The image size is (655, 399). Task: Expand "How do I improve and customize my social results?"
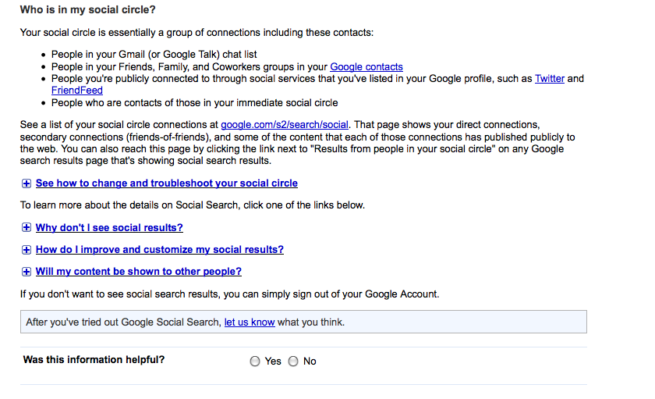(x=160, y=249)
